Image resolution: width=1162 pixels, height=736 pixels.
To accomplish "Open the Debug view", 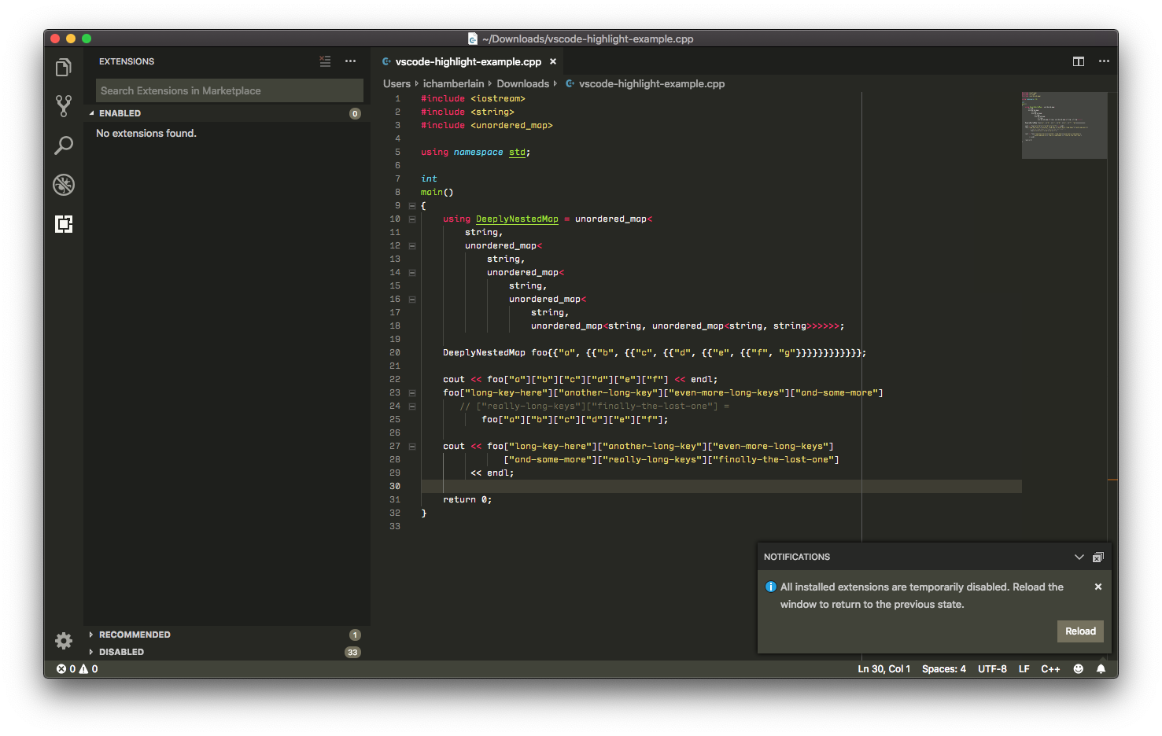I will (x=63, y=185).
